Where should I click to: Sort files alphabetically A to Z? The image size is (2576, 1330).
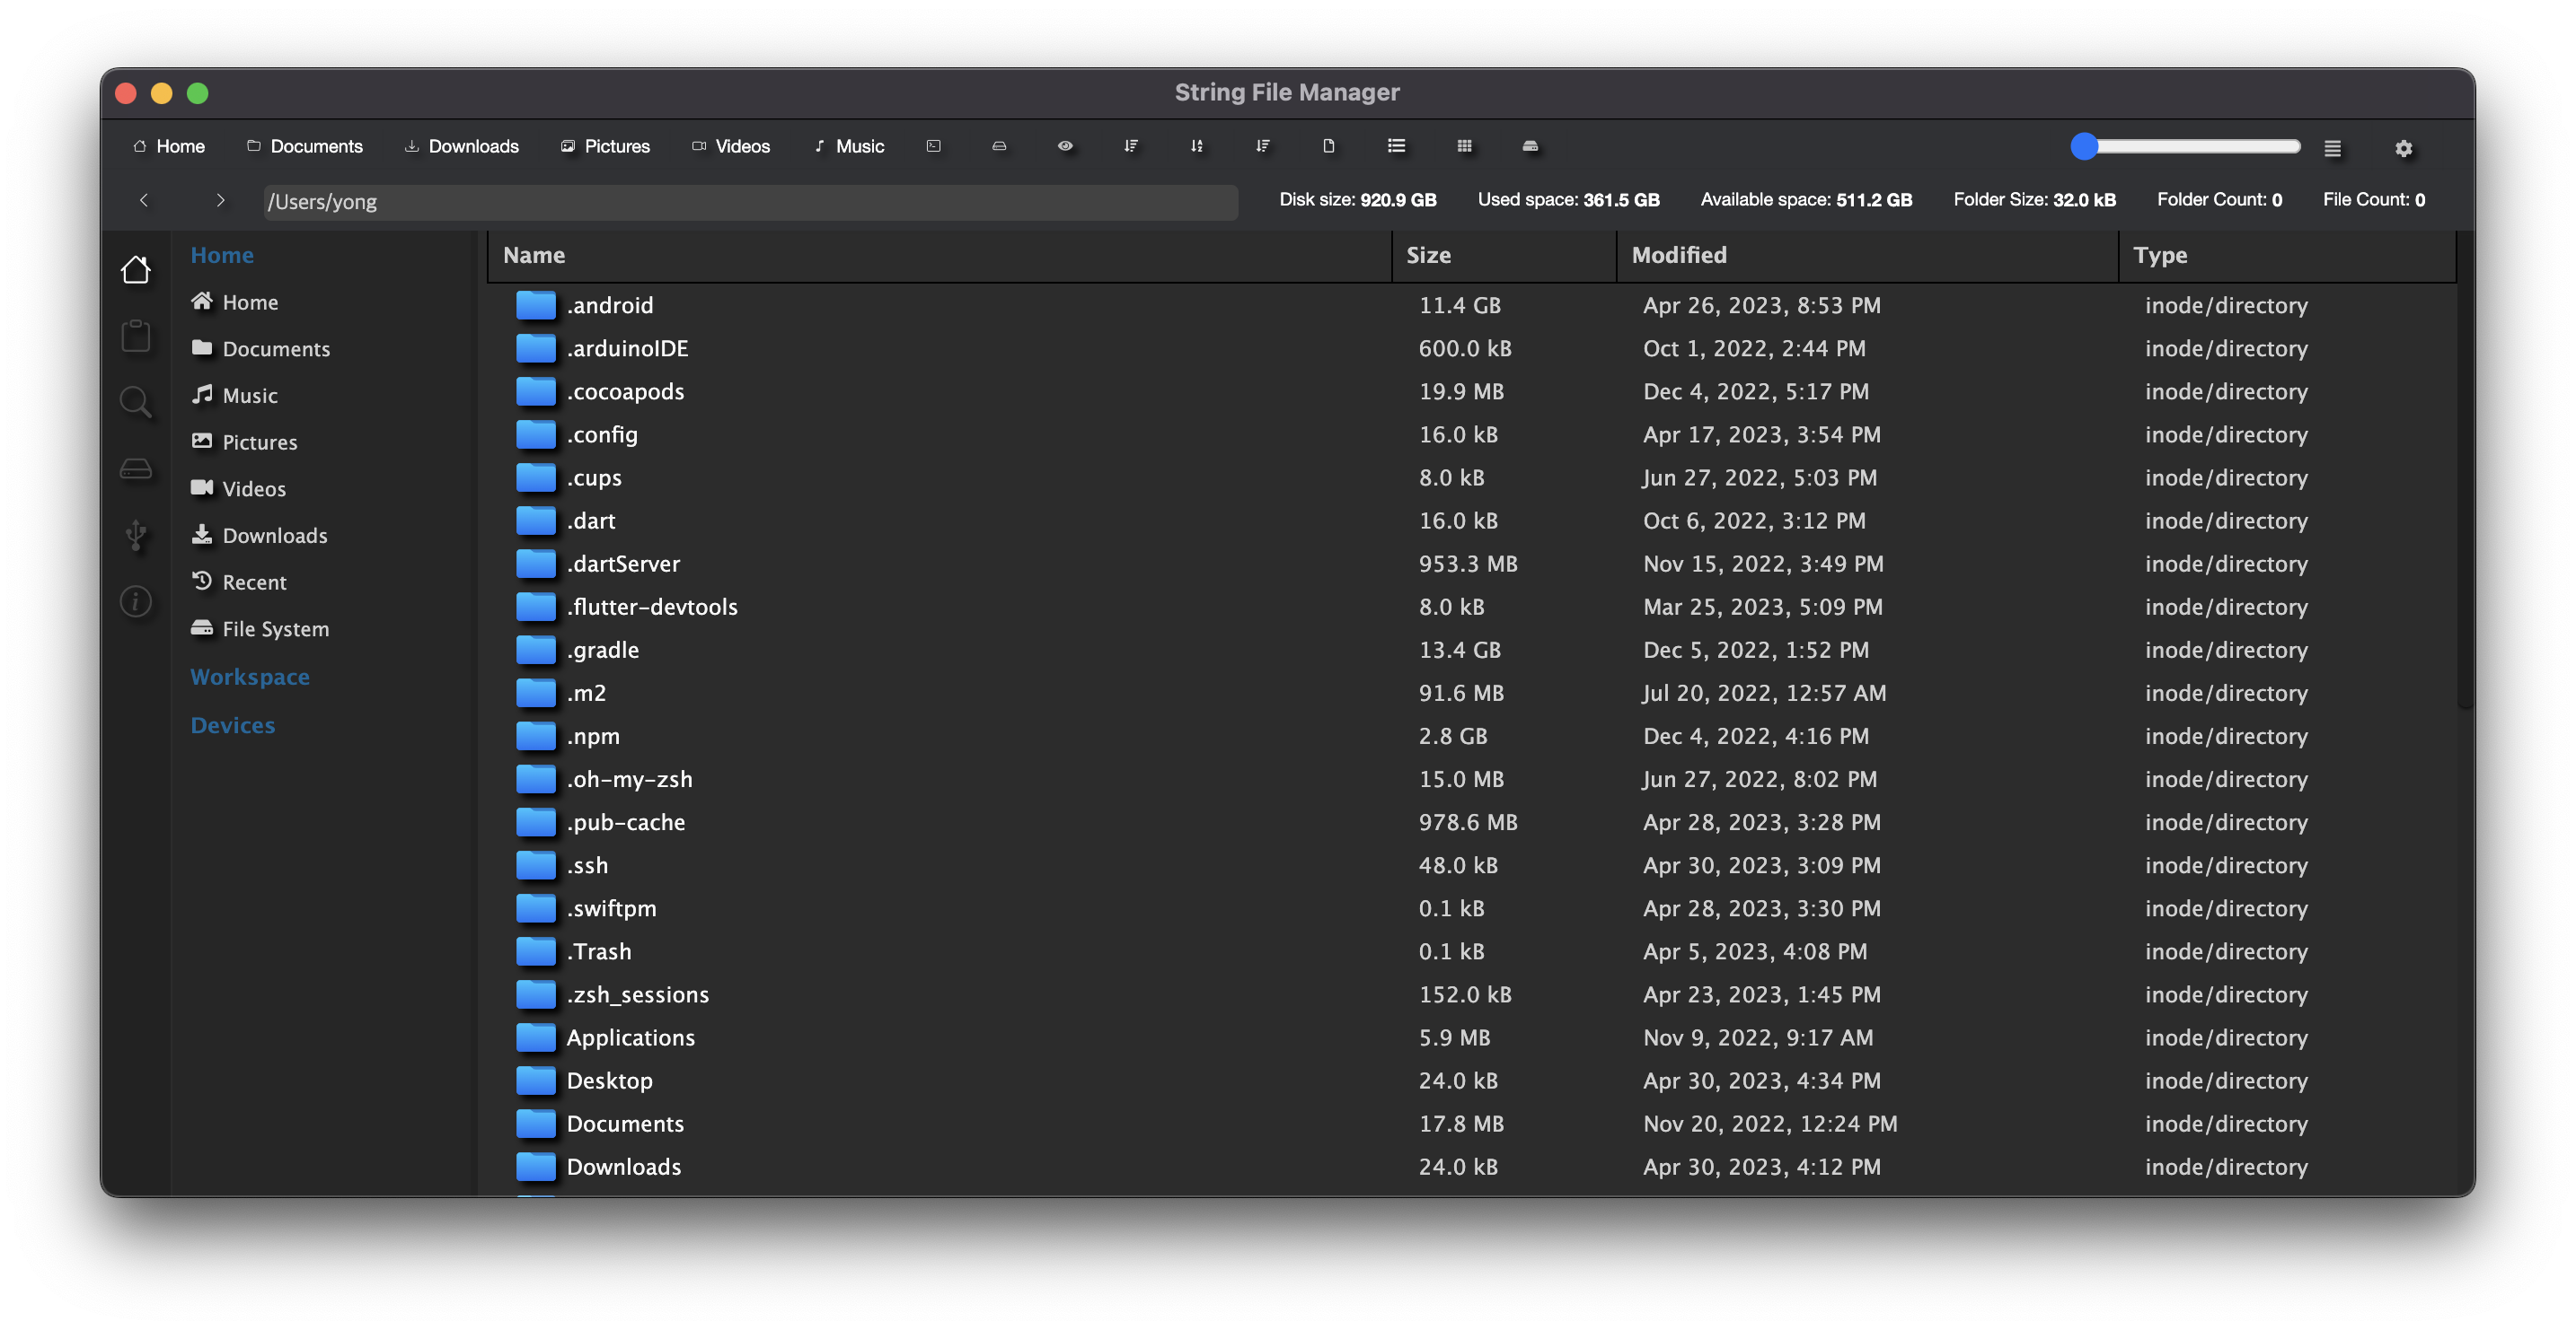click(x=1197, y=146)
